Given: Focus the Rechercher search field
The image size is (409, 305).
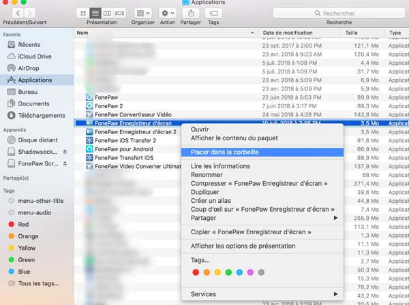Looking at the screenshot, I should point(339,13).
